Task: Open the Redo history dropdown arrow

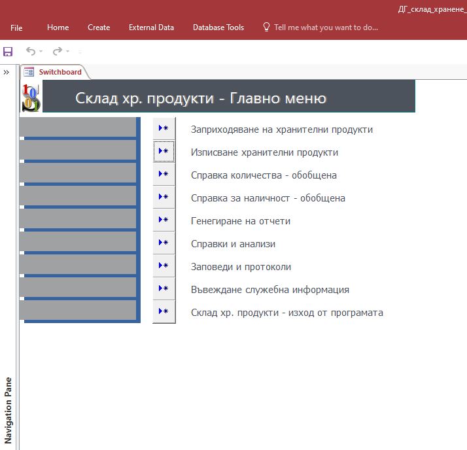Action: click(68, 52)
